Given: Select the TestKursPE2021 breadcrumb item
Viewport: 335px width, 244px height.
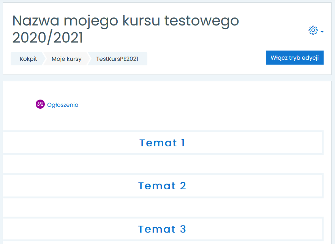Looking at the screenshot, I should (x=117, y=59).
